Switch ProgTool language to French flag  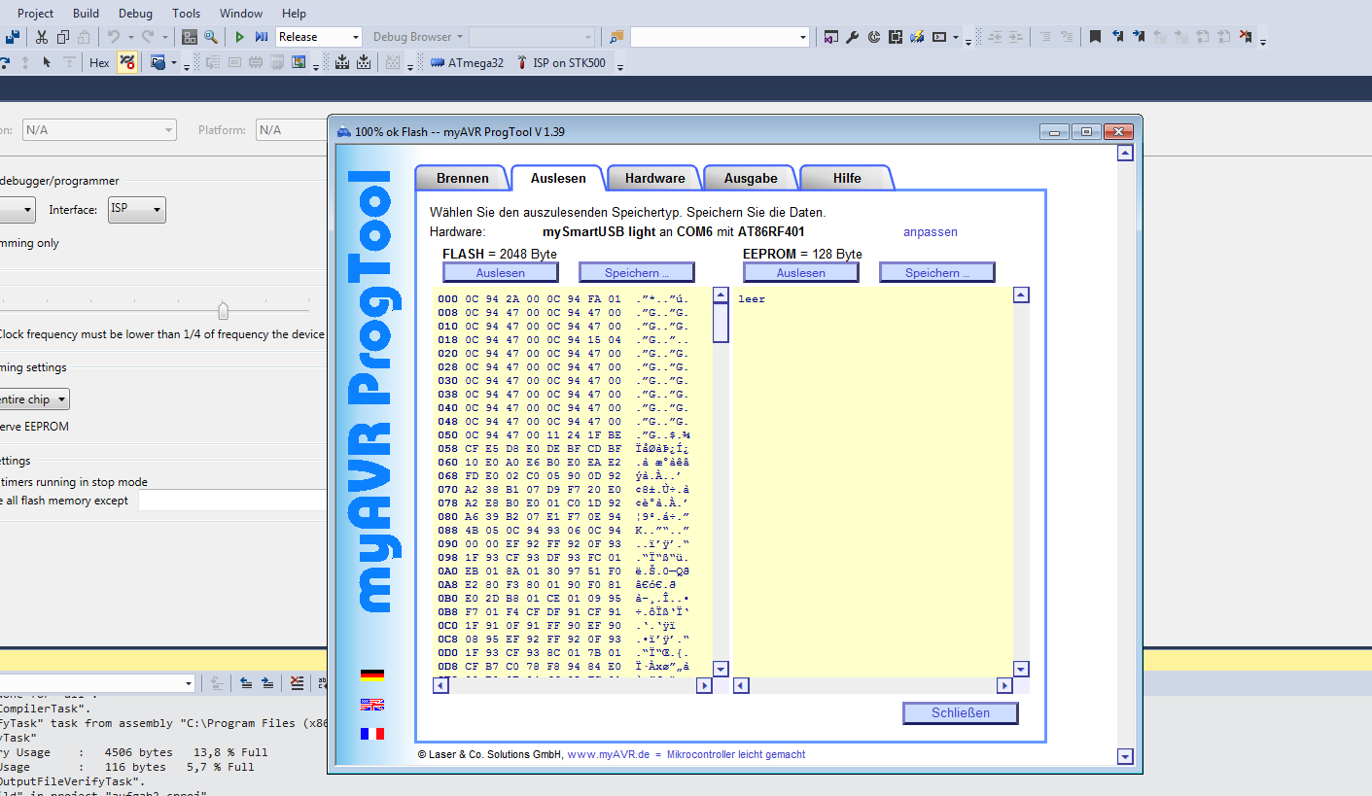[x=371, y=734]
